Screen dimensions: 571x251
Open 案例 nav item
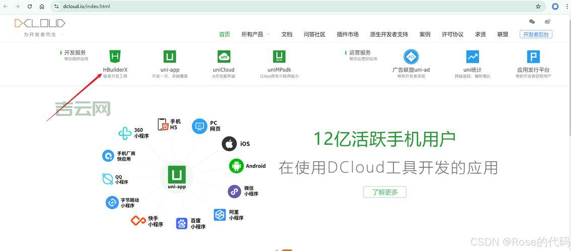coord(425,35)
